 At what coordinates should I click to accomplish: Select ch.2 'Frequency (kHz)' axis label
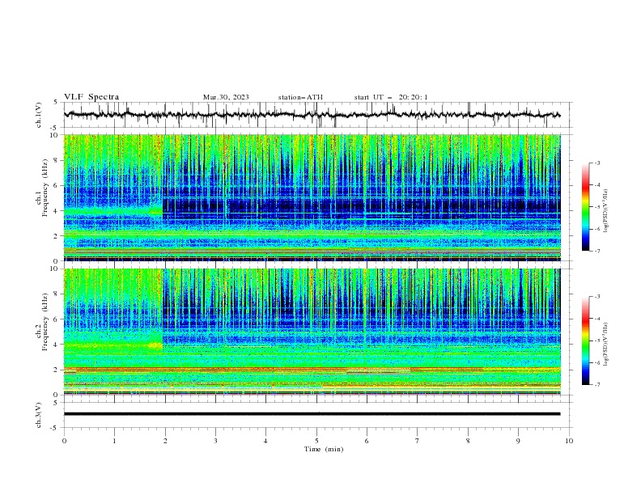45,321
